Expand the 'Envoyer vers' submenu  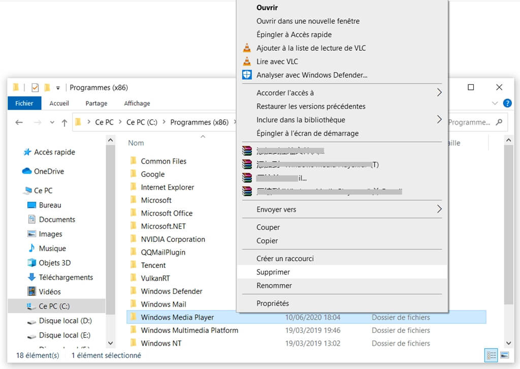click(x=439, y=209)
